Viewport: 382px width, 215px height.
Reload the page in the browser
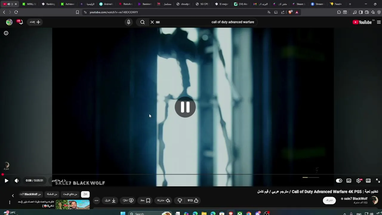16,12
